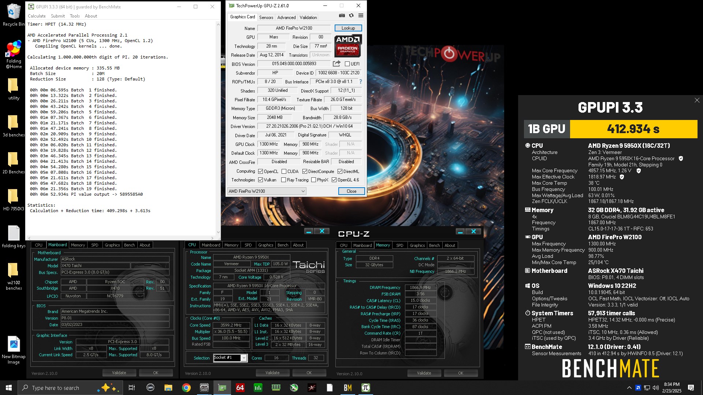The height and width of the screenshot is (395, 703).
Task: Open the utility folder on desktop
Action: pos(14,89)
